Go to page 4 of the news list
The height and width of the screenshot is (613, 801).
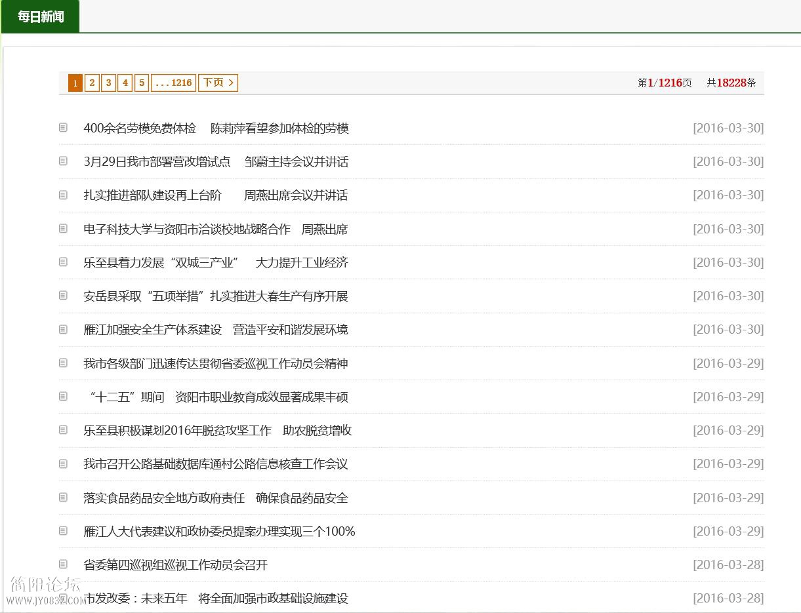point(125,83)
